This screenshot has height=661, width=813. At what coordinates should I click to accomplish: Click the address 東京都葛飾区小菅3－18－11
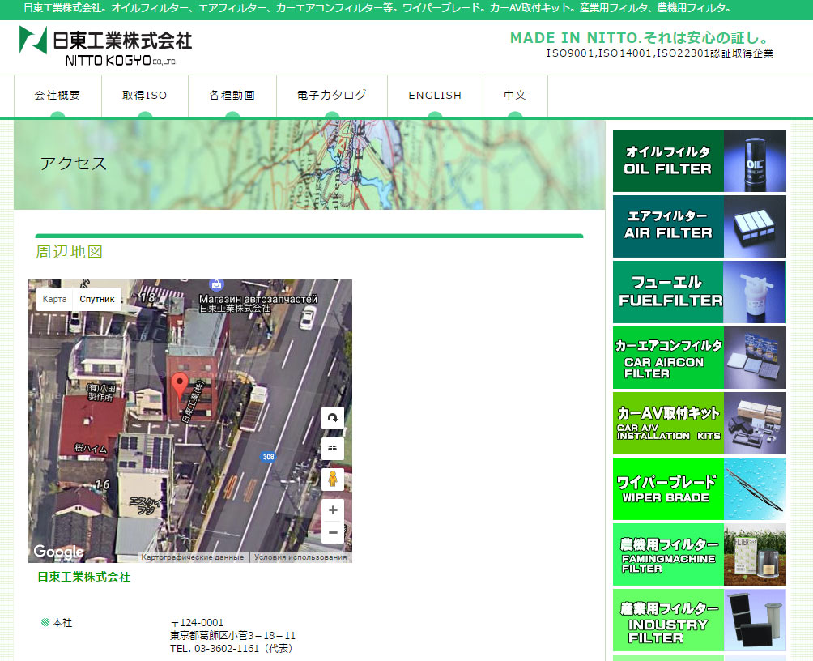(232, 636)
